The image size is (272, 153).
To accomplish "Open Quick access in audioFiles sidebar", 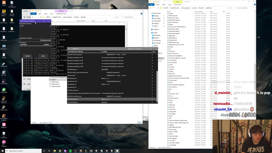I will point(156,13).
